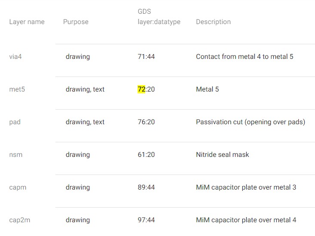Click the 97:44 GDS value
The width and height of the screenshot is (315, 236).
tap(146, 220)
